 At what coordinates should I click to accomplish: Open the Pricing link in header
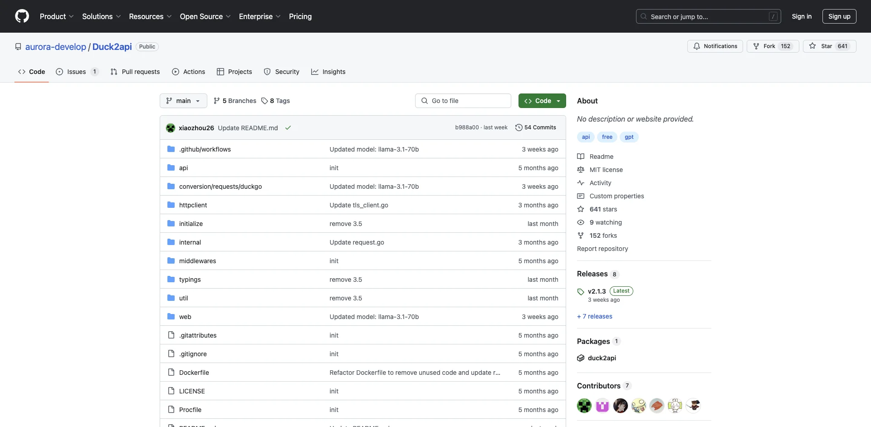(x=300, y=16)
